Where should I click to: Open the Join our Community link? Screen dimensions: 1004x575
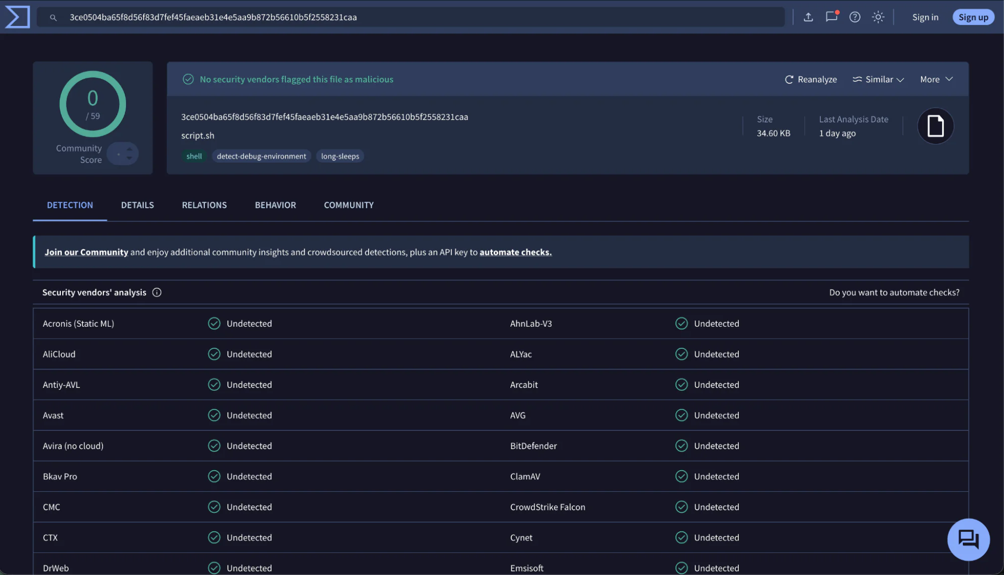pyautogui.click(x=86, y=252)
